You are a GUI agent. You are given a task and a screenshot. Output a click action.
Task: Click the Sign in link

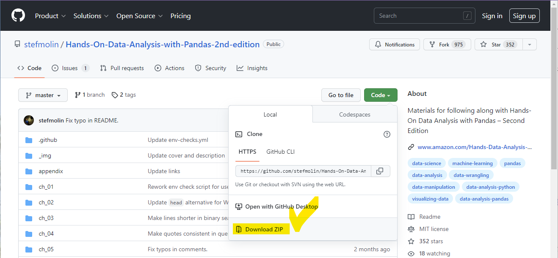492,16
